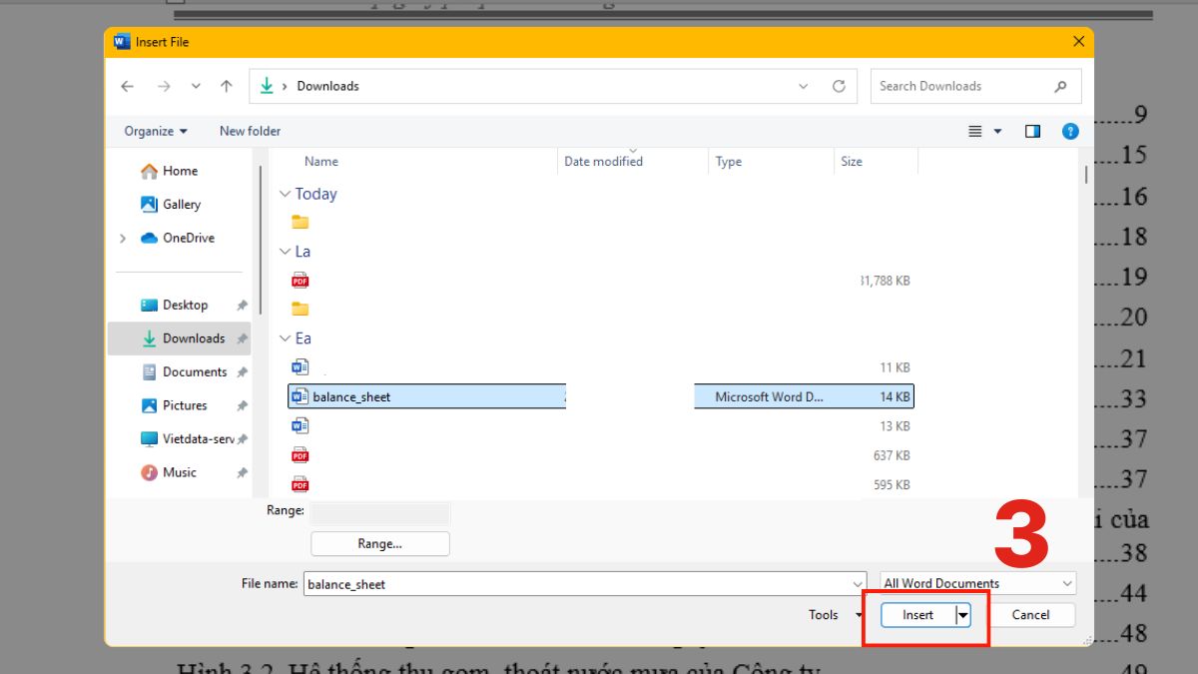Click the Downloads path in address bar

327,86
